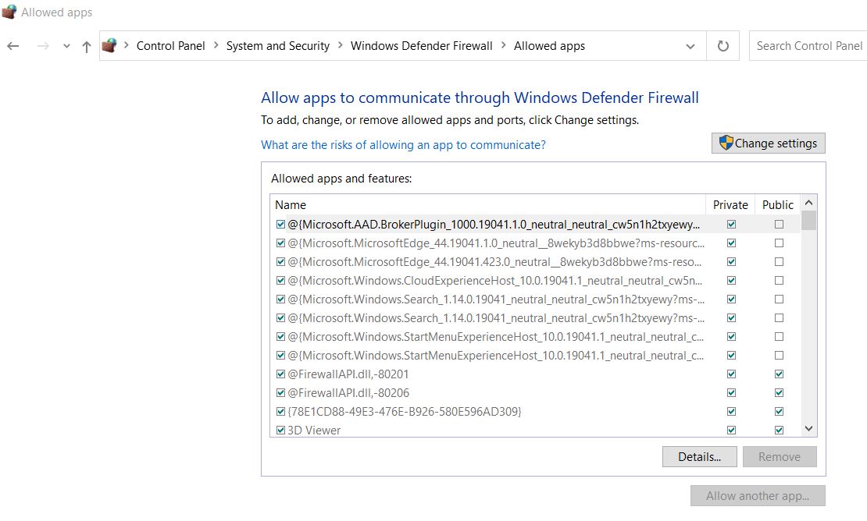This screenshot has width=867, height=521.
Task: Toggle Private checkbox for {78E1CD88-49E3-476E-B926-580E596AD309}
Action: [732, 412]
